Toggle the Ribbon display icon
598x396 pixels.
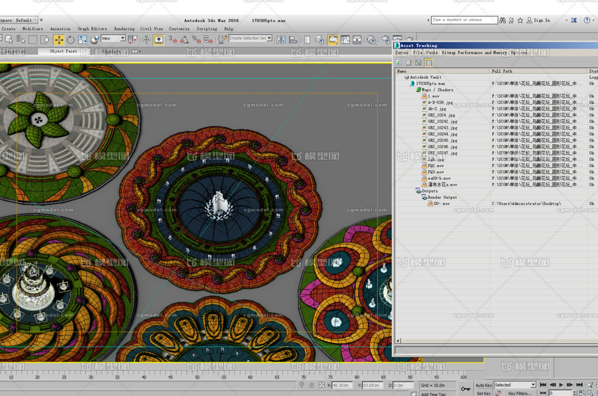pyautogui.click(x=334, y=40)
